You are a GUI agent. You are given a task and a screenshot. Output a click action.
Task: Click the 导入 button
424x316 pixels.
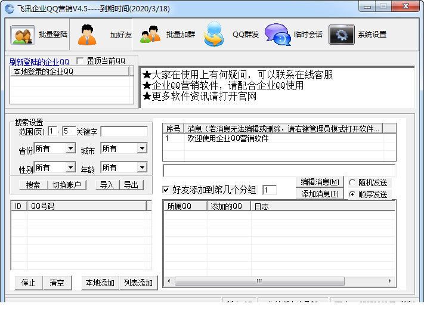107,185
